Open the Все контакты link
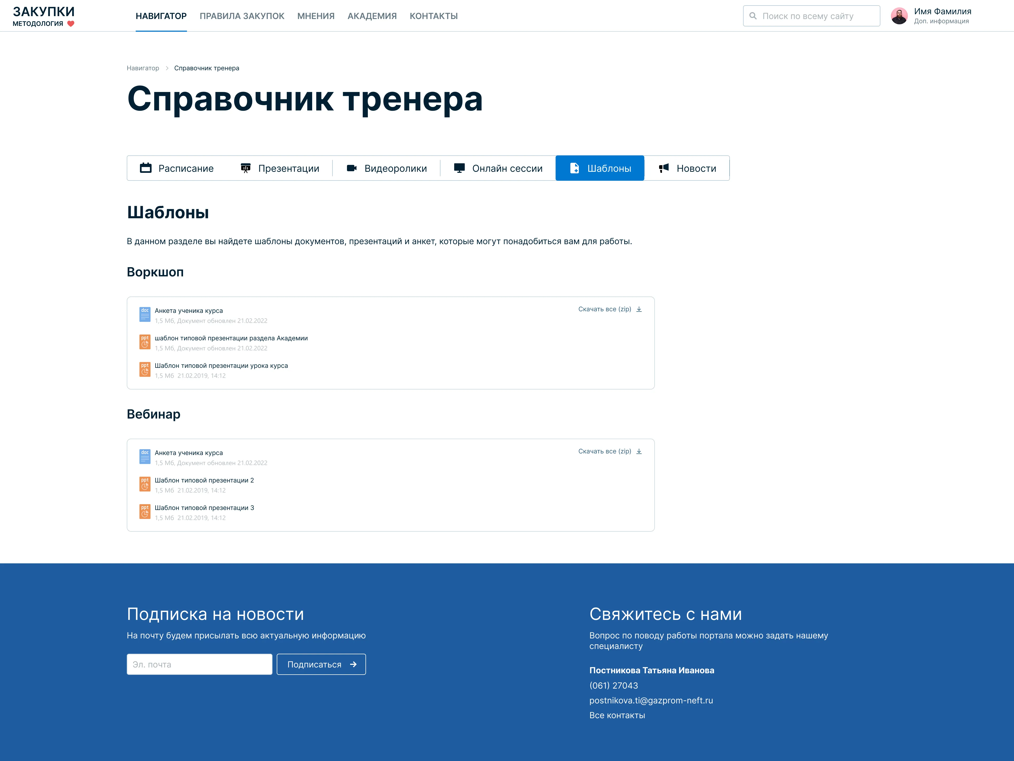This screenshot has width=1014, height=761. coord(617,715)
